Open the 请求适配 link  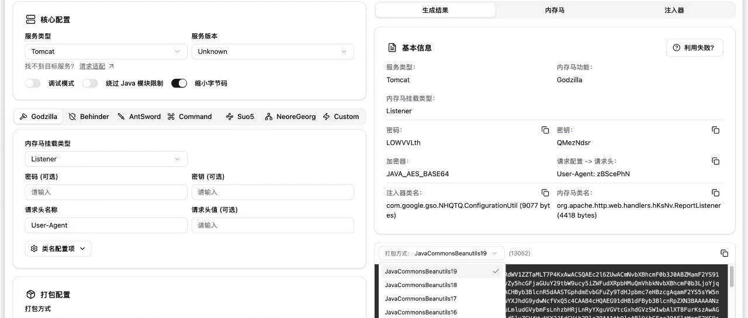(x=96, y=67)
